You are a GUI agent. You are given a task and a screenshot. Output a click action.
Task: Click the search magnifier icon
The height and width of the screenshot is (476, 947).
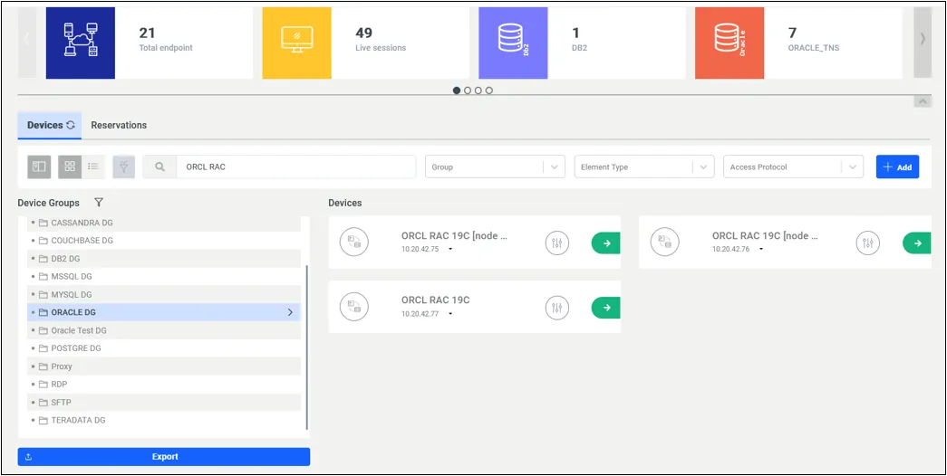(x=160, y=167)
